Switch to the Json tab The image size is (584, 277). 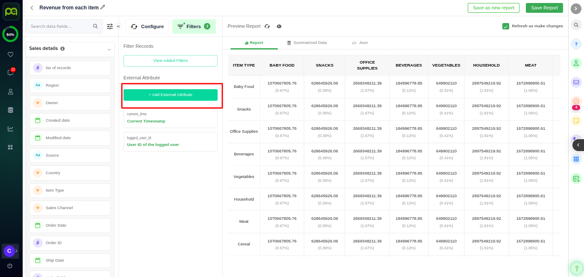(360, 43)
